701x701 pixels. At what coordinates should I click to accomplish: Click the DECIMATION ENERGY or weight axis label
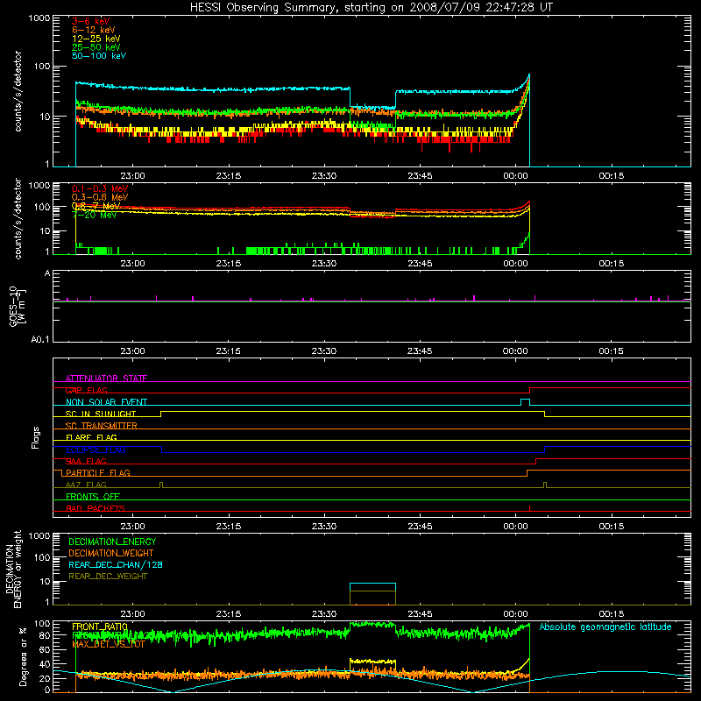point(13,569)
